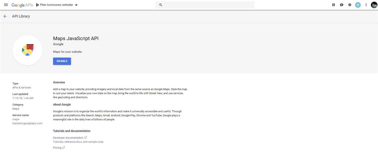This screenshot has height=152, width=378.
Task: Open the help question mark icon
Action: [x=350, y=5]
